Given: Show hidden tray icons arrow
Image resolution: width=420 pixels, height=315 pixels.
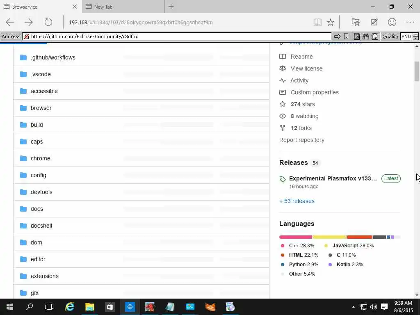Looking at the screenshot, I should (x=353, y=307).
